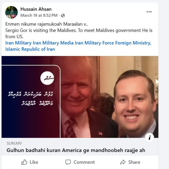Open Hussain Ahsan's profile picture
This screenshot has height=169, width=169.
coord(12,12)
